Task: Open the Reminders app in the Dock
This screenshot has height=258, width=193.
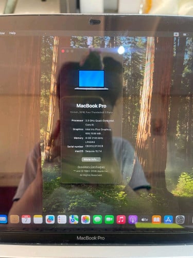Action: [62, 219]
